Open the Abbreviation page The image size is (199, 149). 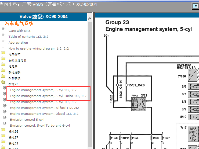coord(18,43)
